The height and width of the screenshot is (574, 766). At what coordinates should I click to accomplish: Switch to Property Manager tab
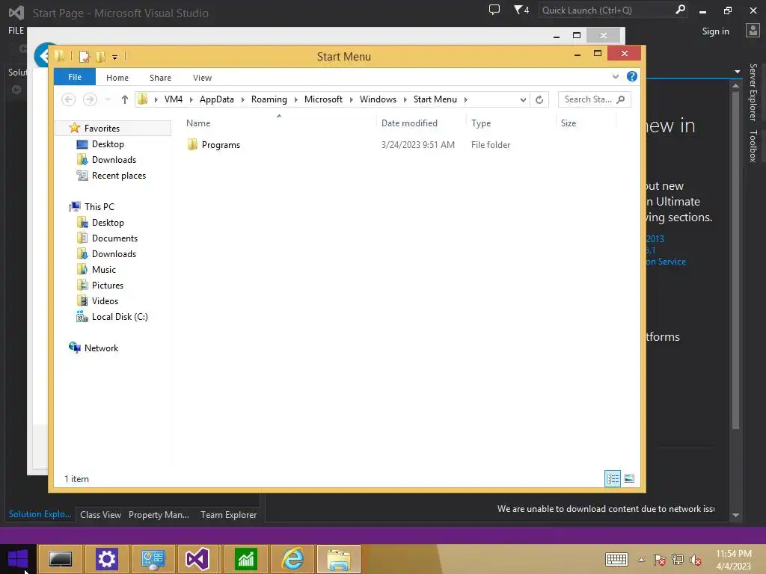pos(159,514)
